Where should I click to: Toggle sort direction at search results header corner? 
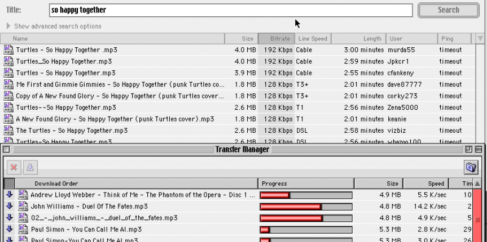[480, 39]
